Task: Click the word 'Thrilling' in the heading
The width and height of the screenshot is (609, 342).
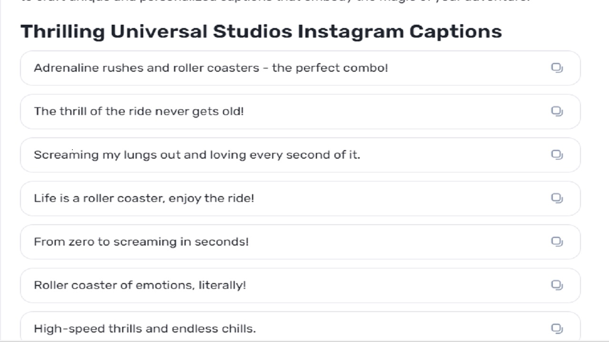Action: pos(62,32)
